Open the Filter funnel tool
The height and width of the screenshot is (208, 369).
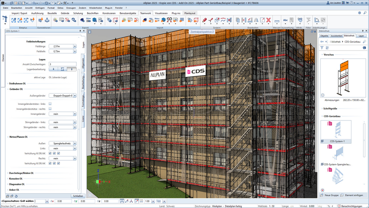tap(308, 20)
